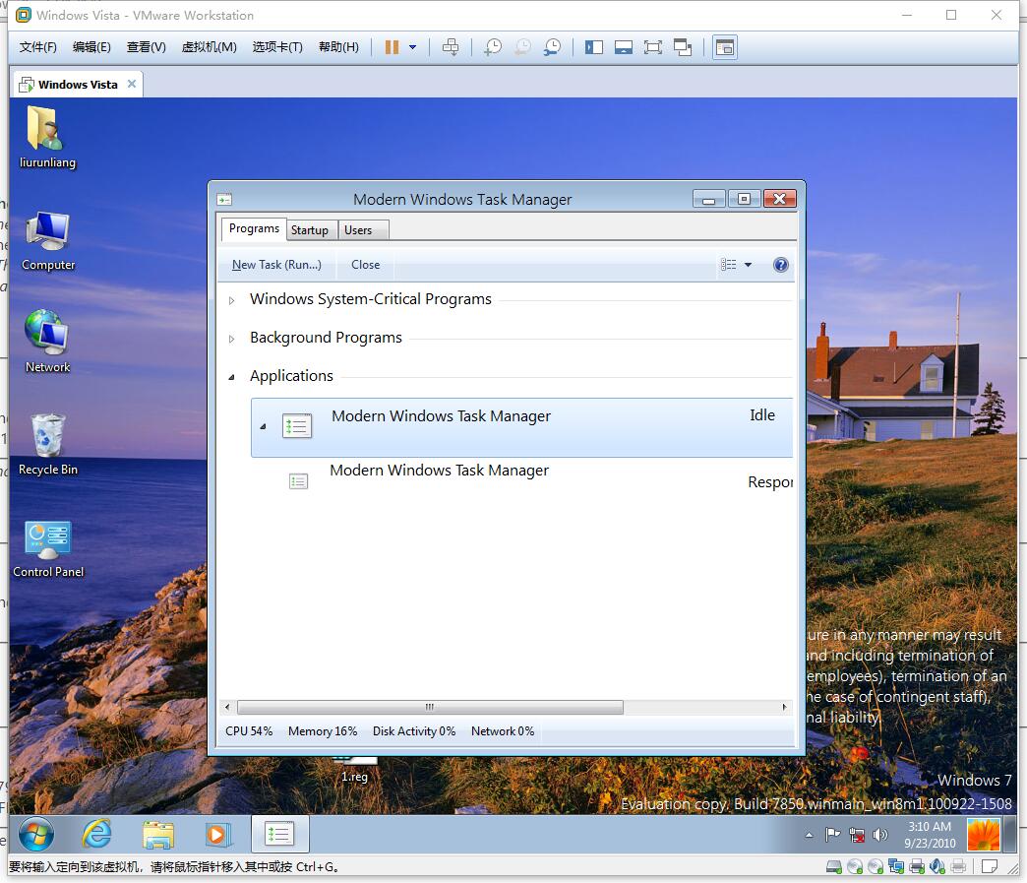The height and width of the screenshot is (883, 1027).
Task: Open the Action Center flag in the tray
Action: (832, 835)
